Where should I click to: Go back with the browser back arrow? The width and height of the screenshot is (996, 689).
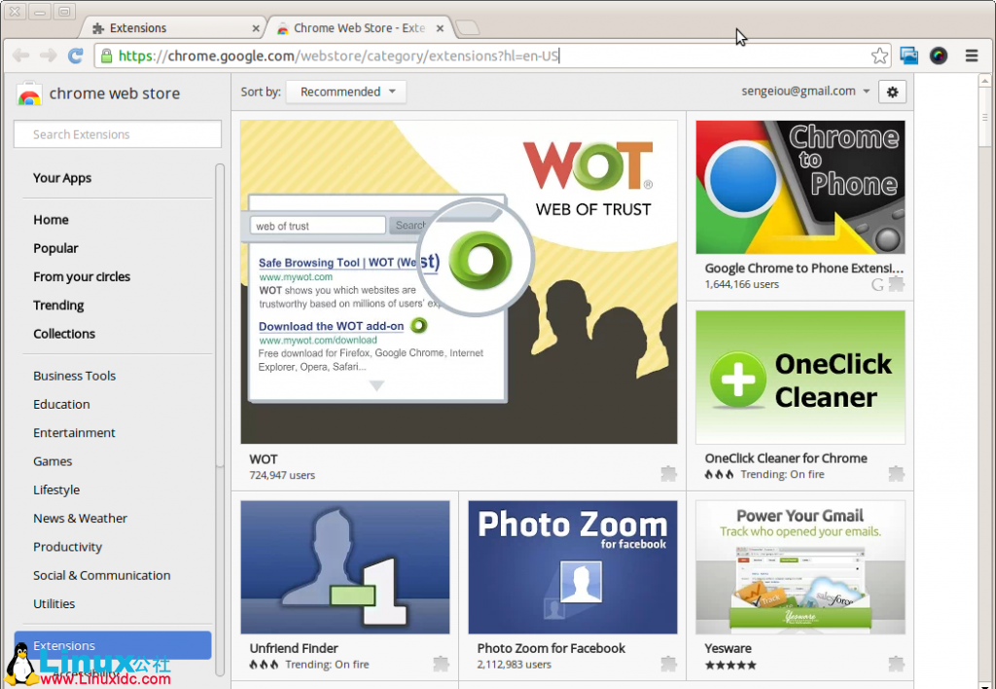point(21,55)
